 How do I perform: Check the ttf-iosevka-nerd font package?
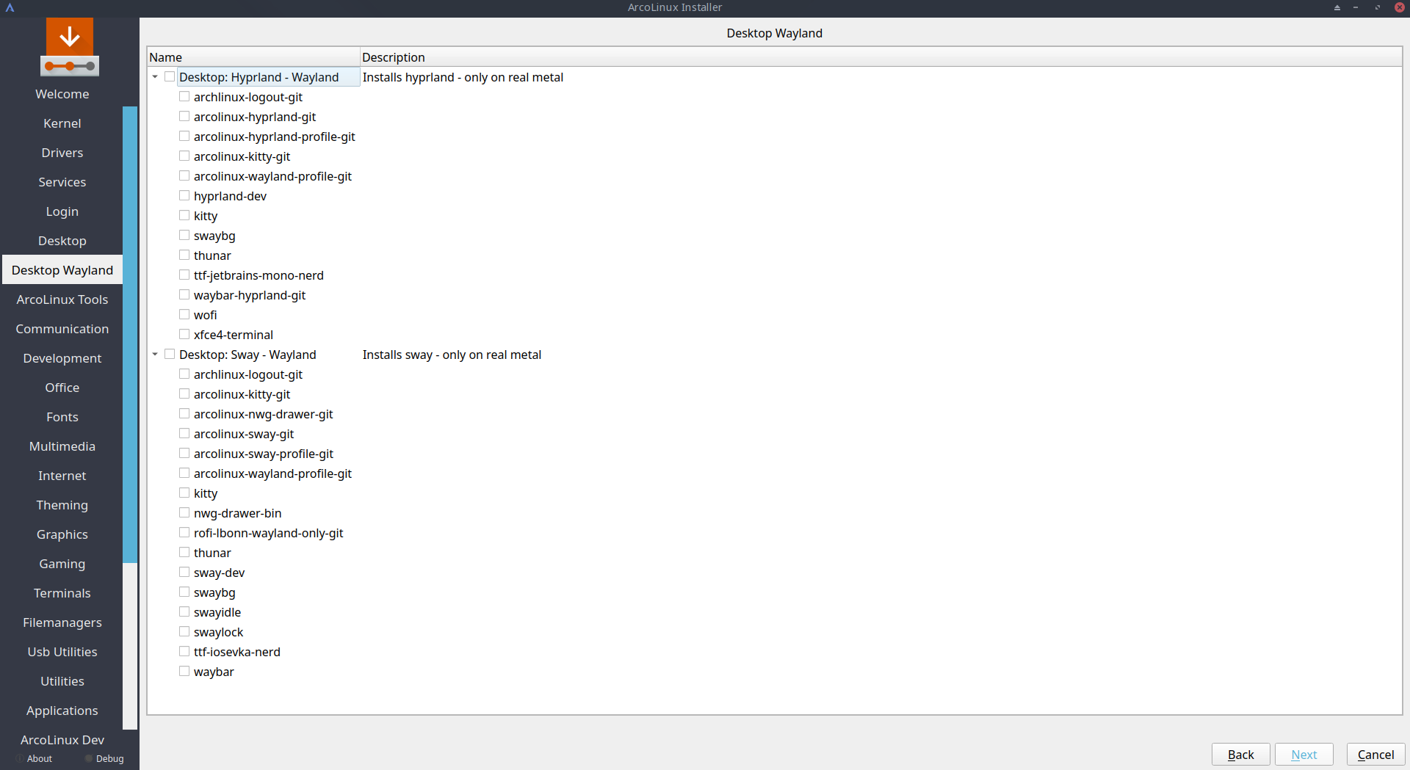tap(184, 652)
